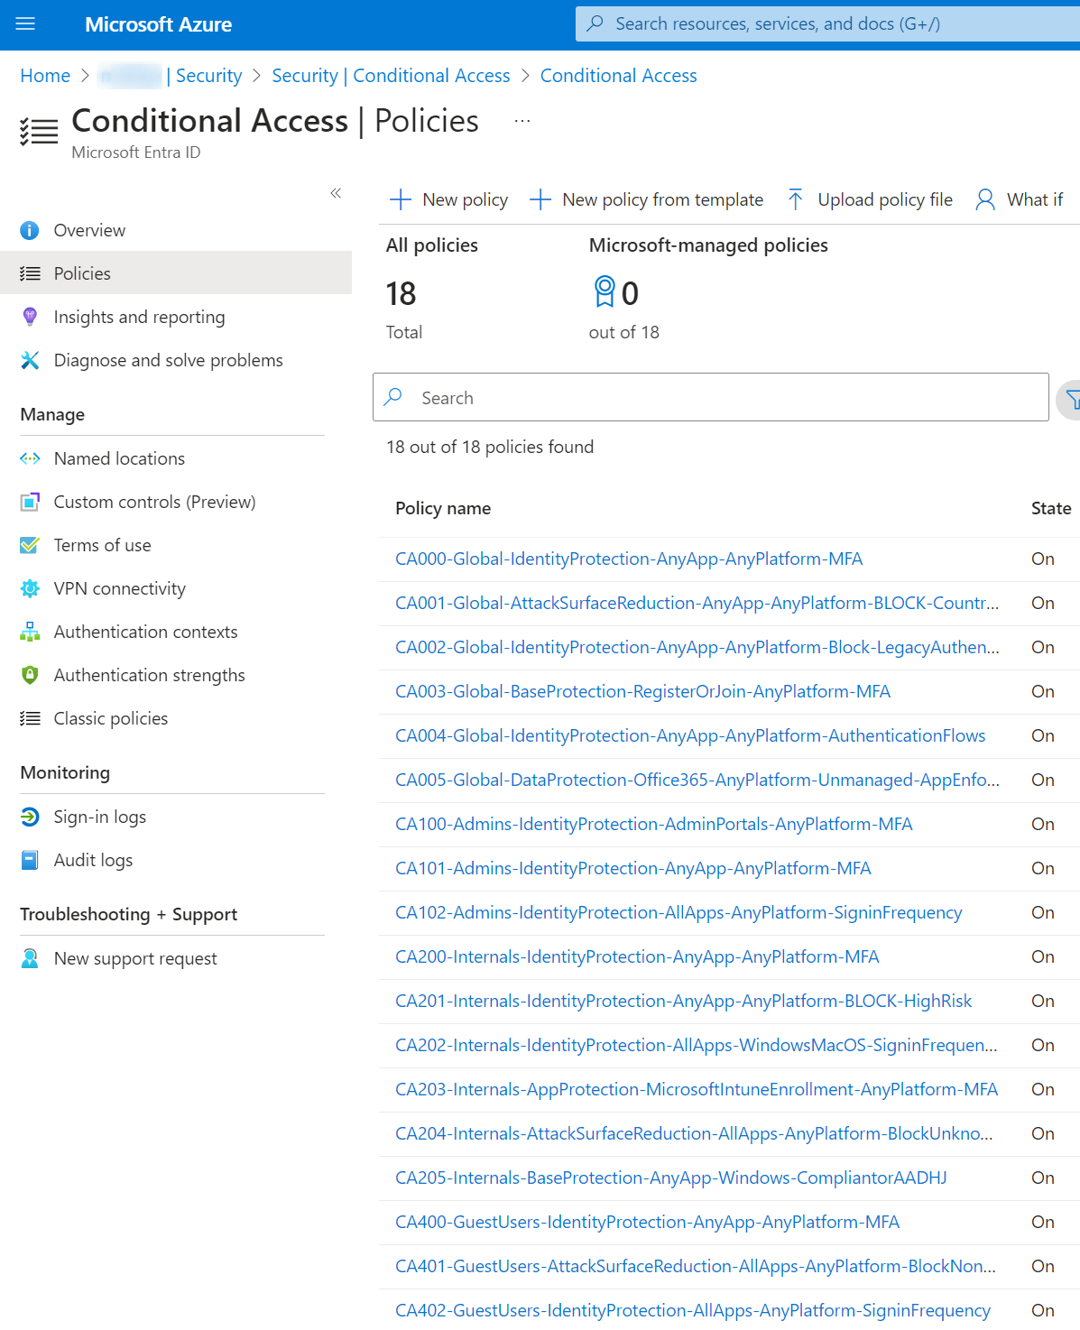1080x1330 pixels.
Task: Click the Terms of use checkmark icon
Action: 30,546
